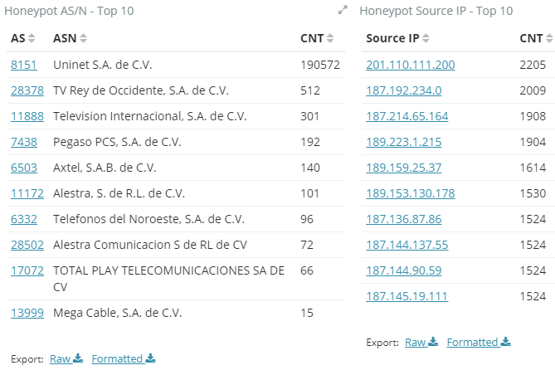Screen dimensions: 555x375
Task: Open AS number 7438 link
Action: pos(24,142)
